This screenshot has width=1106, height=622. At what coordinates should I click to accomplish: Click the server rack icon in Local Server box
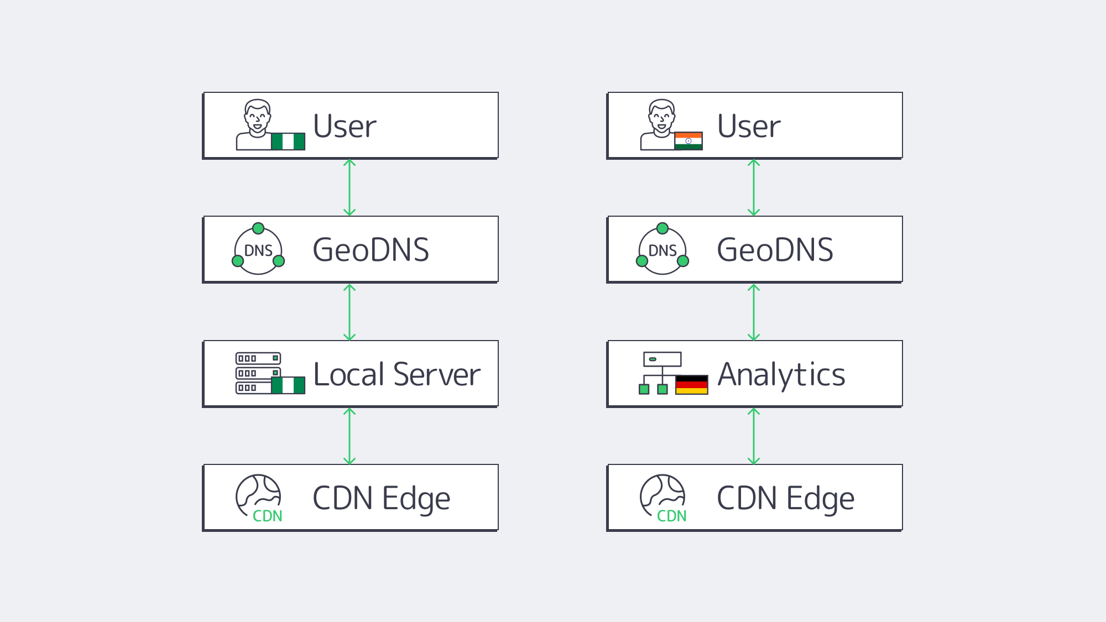tap(258, 373)
